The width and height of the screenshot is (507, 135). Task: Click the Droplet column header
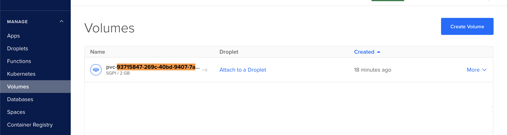coord(229,52)
